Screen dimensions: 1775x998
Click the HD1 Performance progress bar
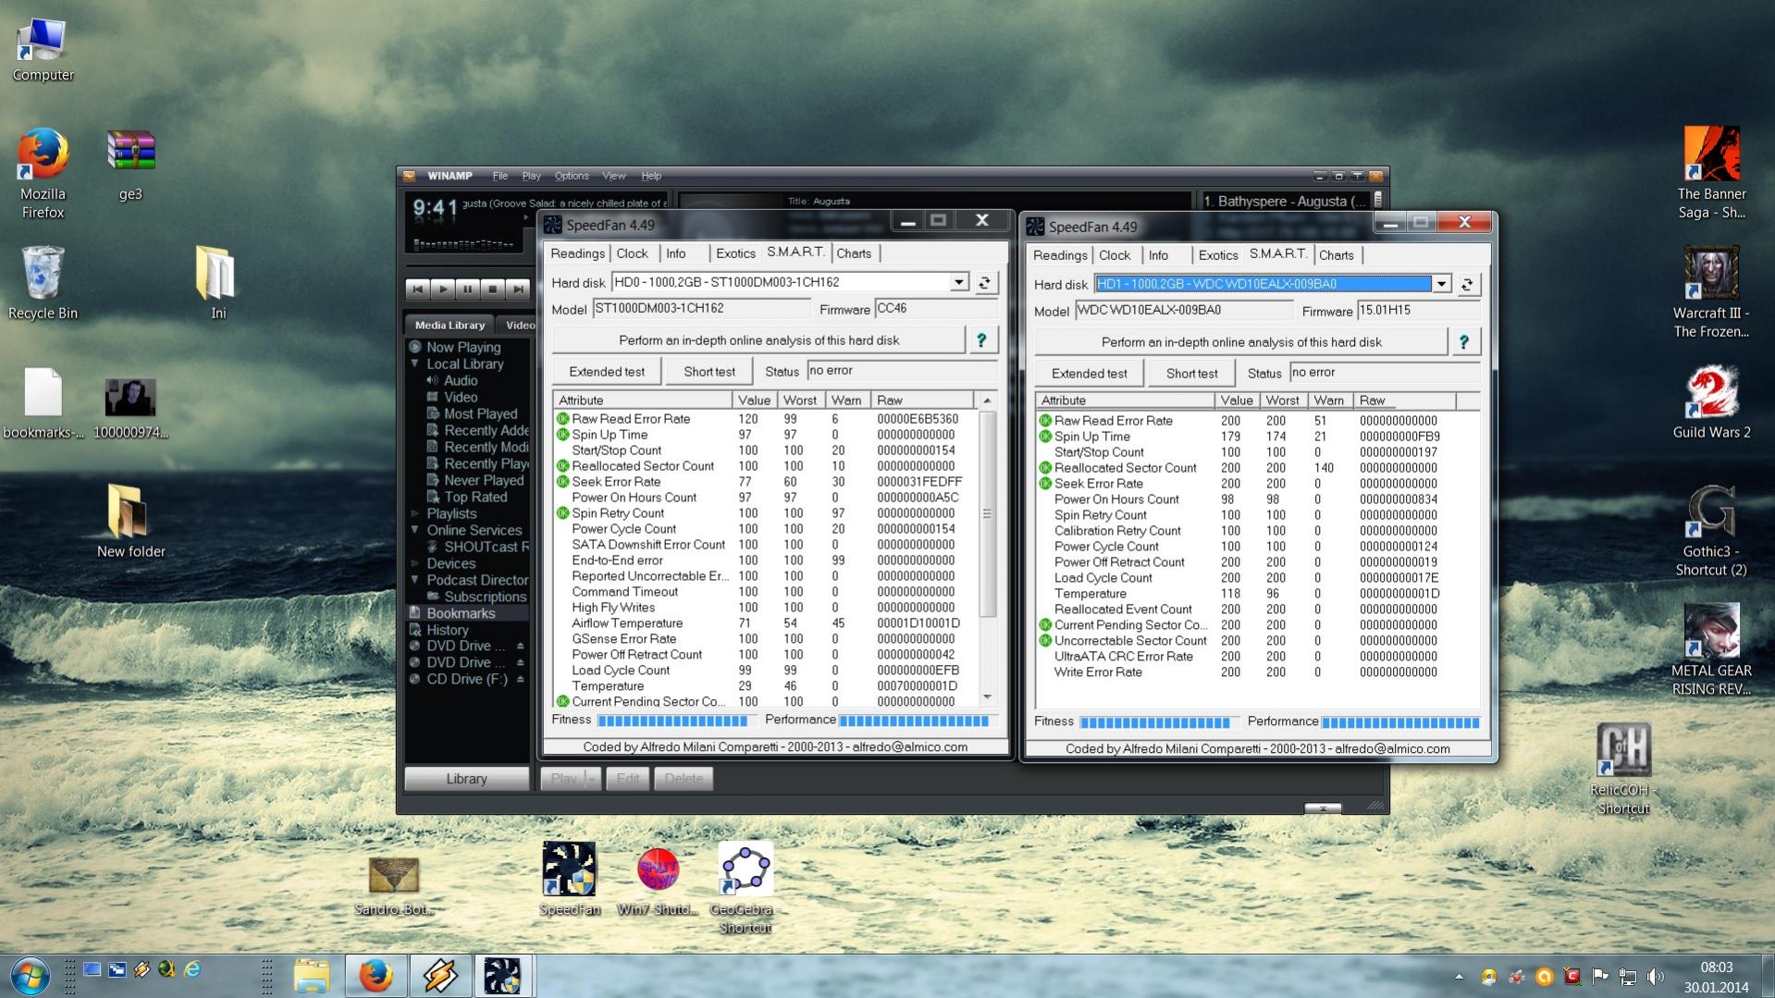coord(1400,722)
